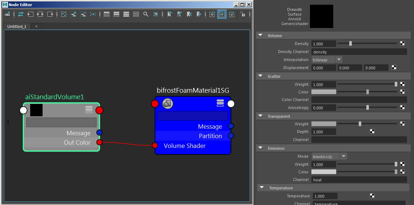Go to previous bookmark icon
Viewport: 414px width, 205px height.
[189, 14]
